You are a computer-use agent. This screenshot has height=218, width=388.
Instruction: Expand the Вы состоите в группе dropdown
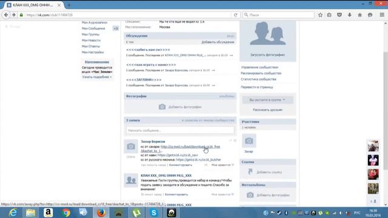(268, 99)
